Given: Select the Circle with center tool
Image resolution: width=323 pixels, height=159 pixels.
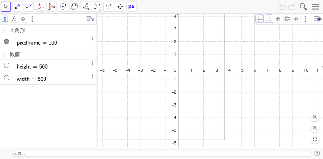Looking at the screenshot, I should click(63, 7).
